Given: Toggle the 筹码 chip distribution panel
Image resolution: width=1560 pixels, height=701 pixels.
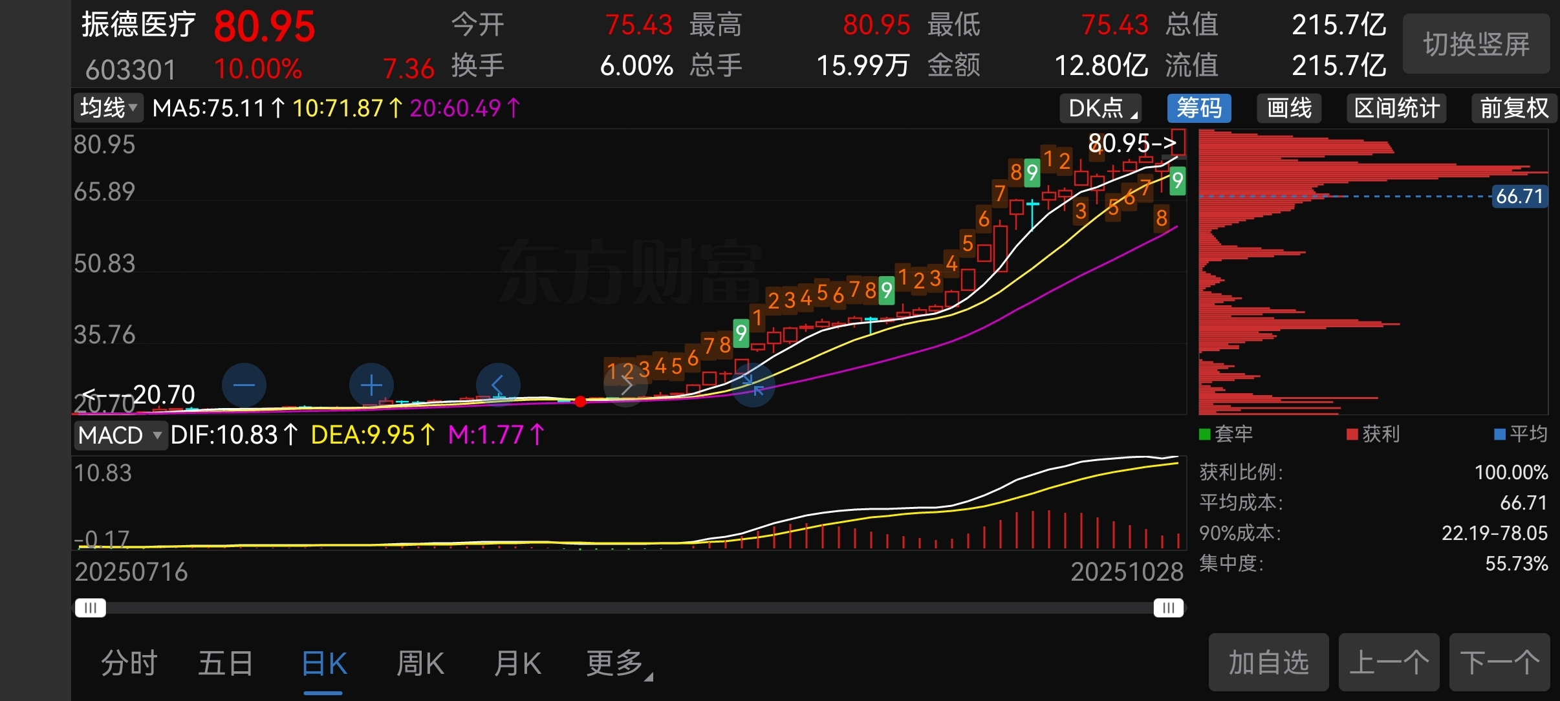Looking at the screenshot, I should [x=1198, y=108].
